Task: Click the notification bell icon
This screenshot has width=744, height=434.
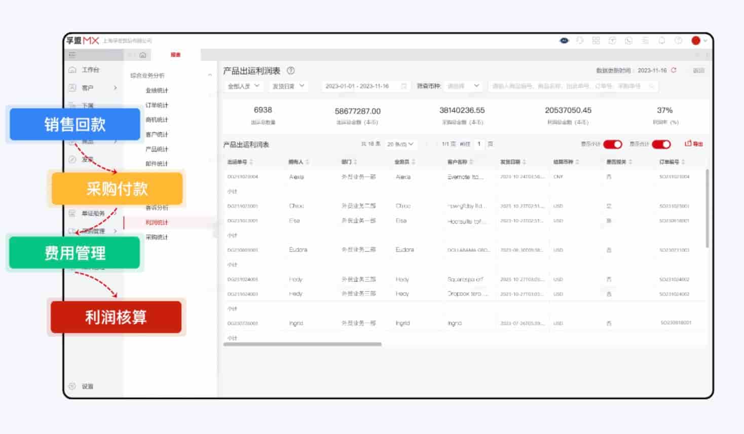Action: coord(661,41)
